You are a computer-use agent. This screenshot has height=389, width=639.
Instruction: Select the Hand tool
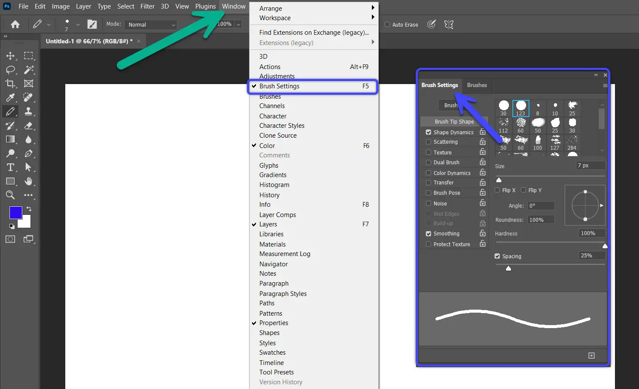click(x=28, y=181)
